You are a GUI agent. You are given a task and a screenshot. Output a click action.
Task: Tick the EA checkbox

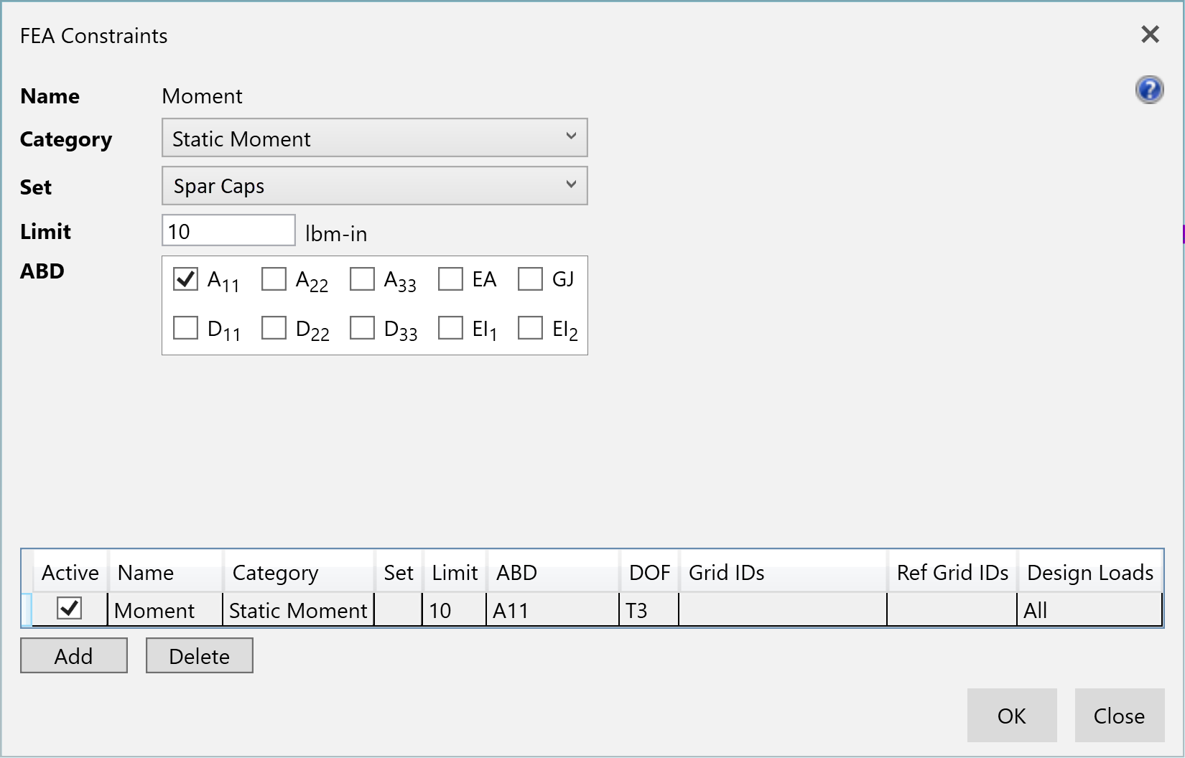pos(450,279)
